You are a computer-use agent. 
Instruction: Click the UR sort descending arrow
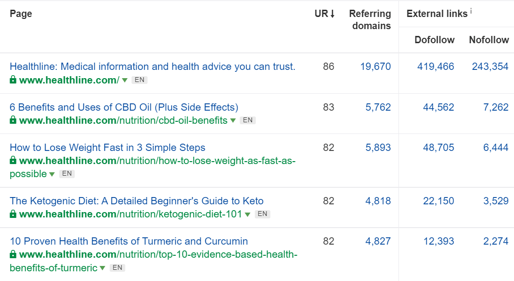(332, 14)
